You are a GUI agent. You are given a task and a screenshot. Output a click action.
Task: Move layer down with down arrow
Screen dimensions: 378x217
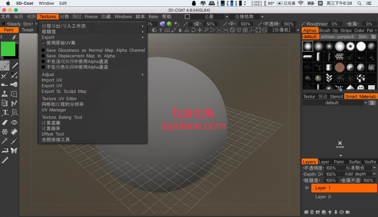tap(336, 212)
